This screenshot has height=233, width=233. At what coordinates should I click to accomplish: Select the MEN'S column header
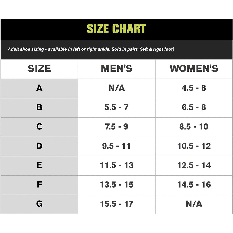click(116, 69)
